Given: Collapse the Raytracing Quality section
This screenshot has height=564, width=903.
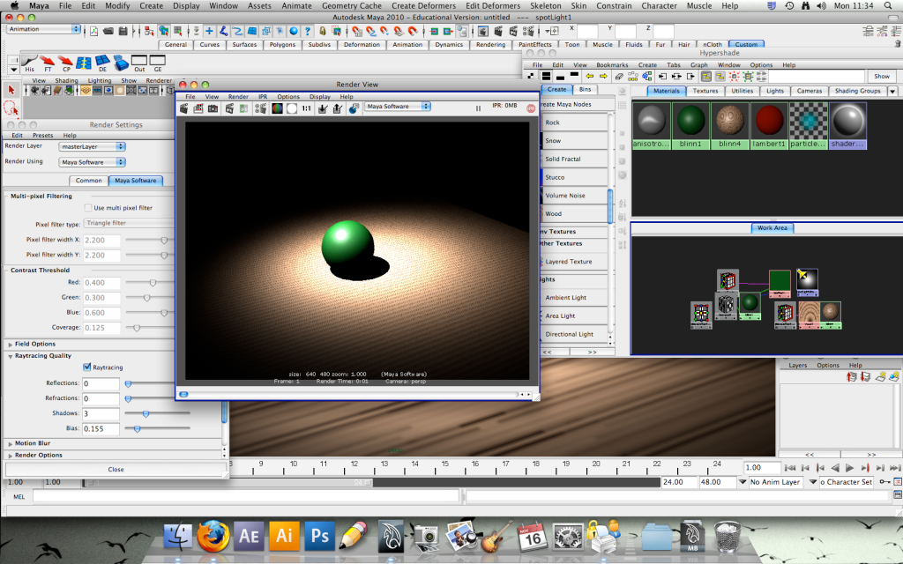Looking at the screenshot, I should (x=11, y=356).
